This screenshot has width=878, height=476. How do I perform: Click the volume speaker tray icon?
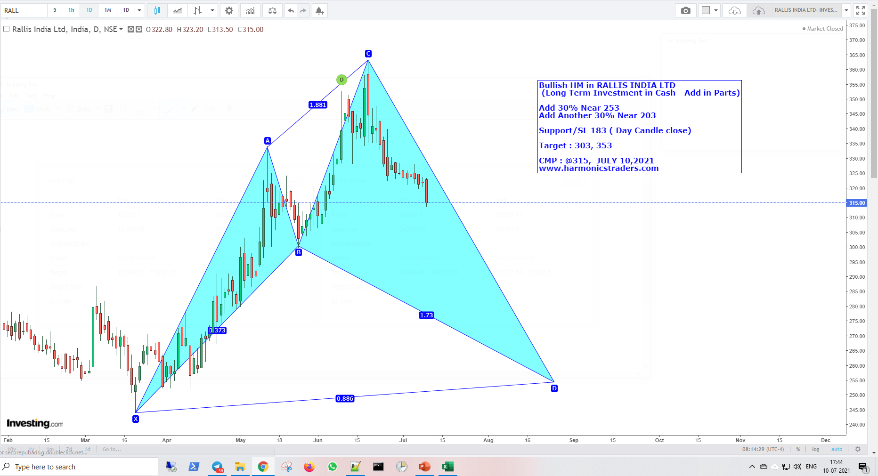click(797, 467)
